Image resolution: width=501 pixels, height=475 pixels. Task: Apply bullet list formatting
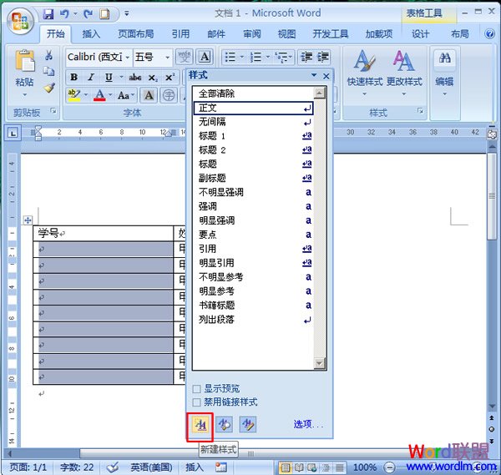pos(230,57)
